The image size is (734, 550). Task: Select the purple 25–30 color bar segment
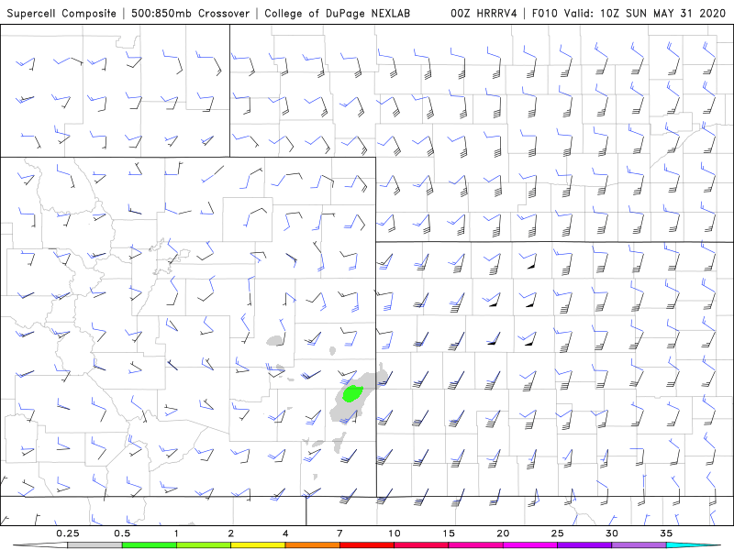click(x=584, y=545)
